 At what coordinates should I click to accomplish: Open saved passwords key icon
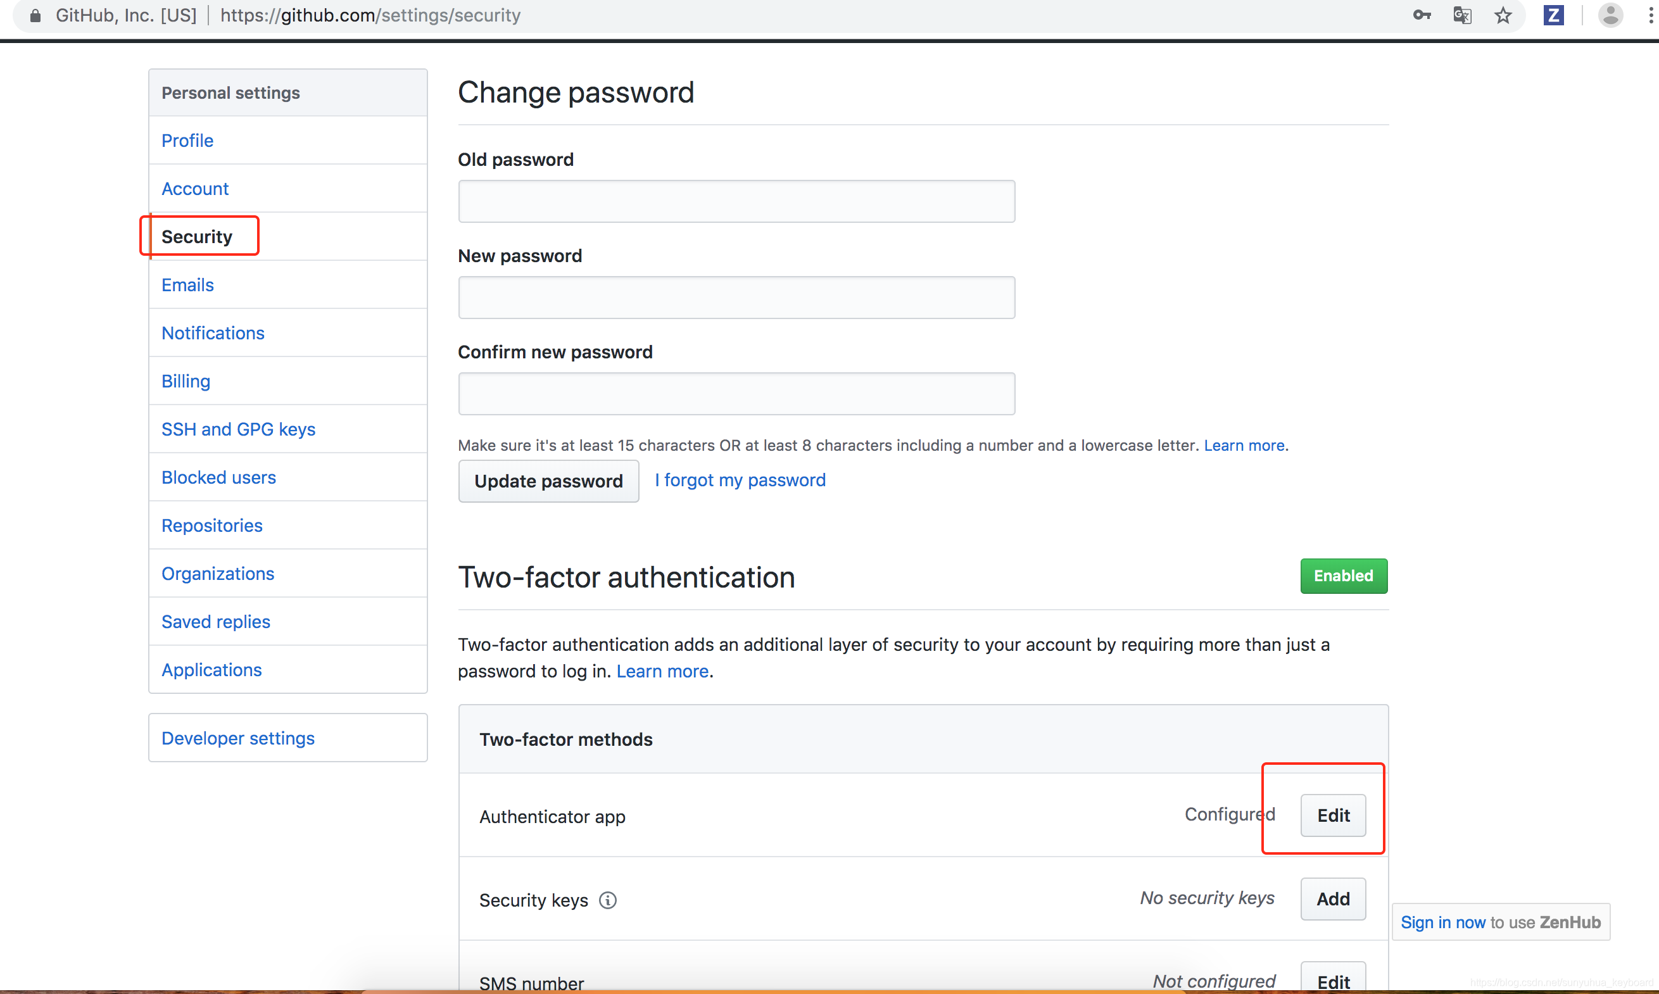(1422, 15)
